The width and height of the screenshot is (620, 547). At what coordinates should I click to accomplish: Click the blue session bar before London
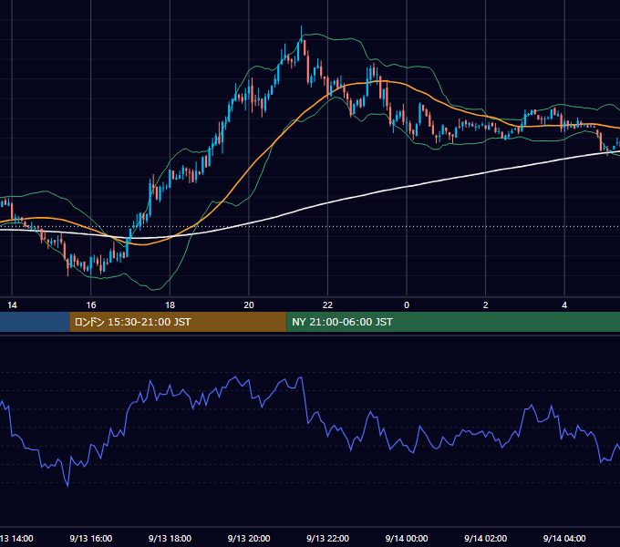pos(35,322)
